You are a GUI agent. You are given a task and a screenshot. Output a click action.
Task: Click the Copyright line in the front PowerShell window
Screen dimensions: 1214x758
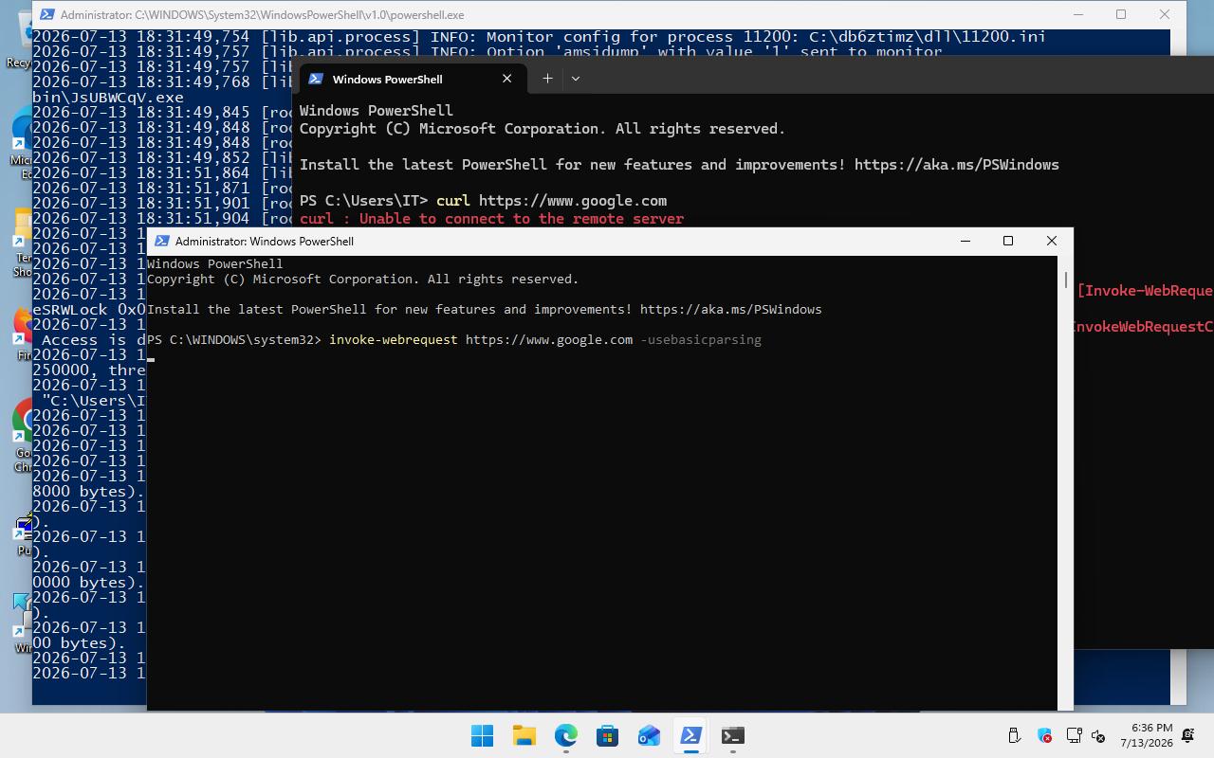pos(362,279)
